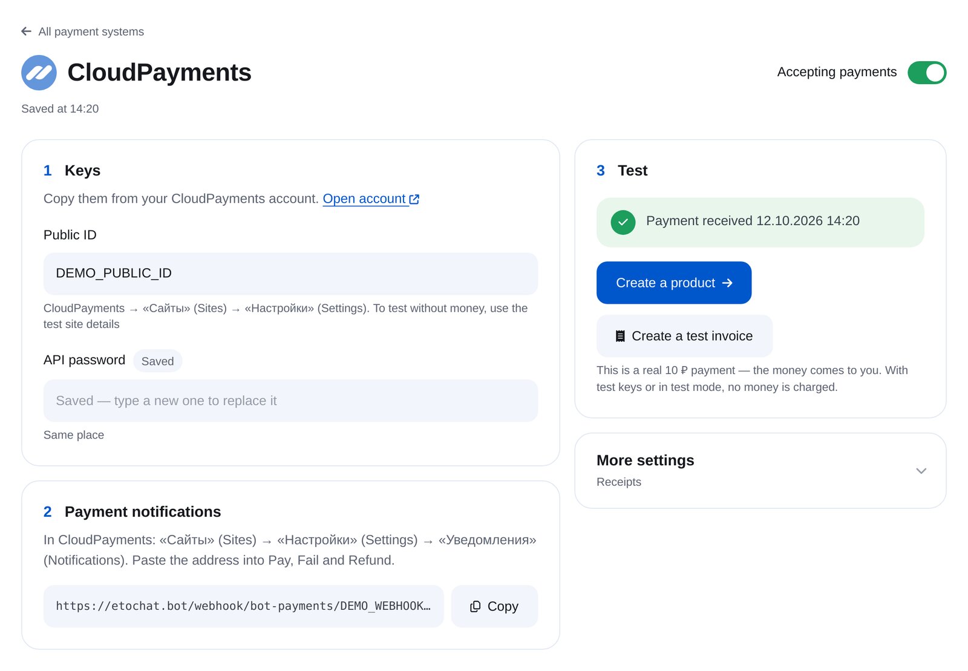Open the Open account link
Viewport: 968px width, 671px height.
click(371, 198)
